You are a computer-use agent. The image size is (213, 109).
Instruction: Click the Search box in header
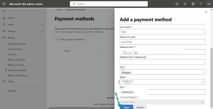click(109, 4)
